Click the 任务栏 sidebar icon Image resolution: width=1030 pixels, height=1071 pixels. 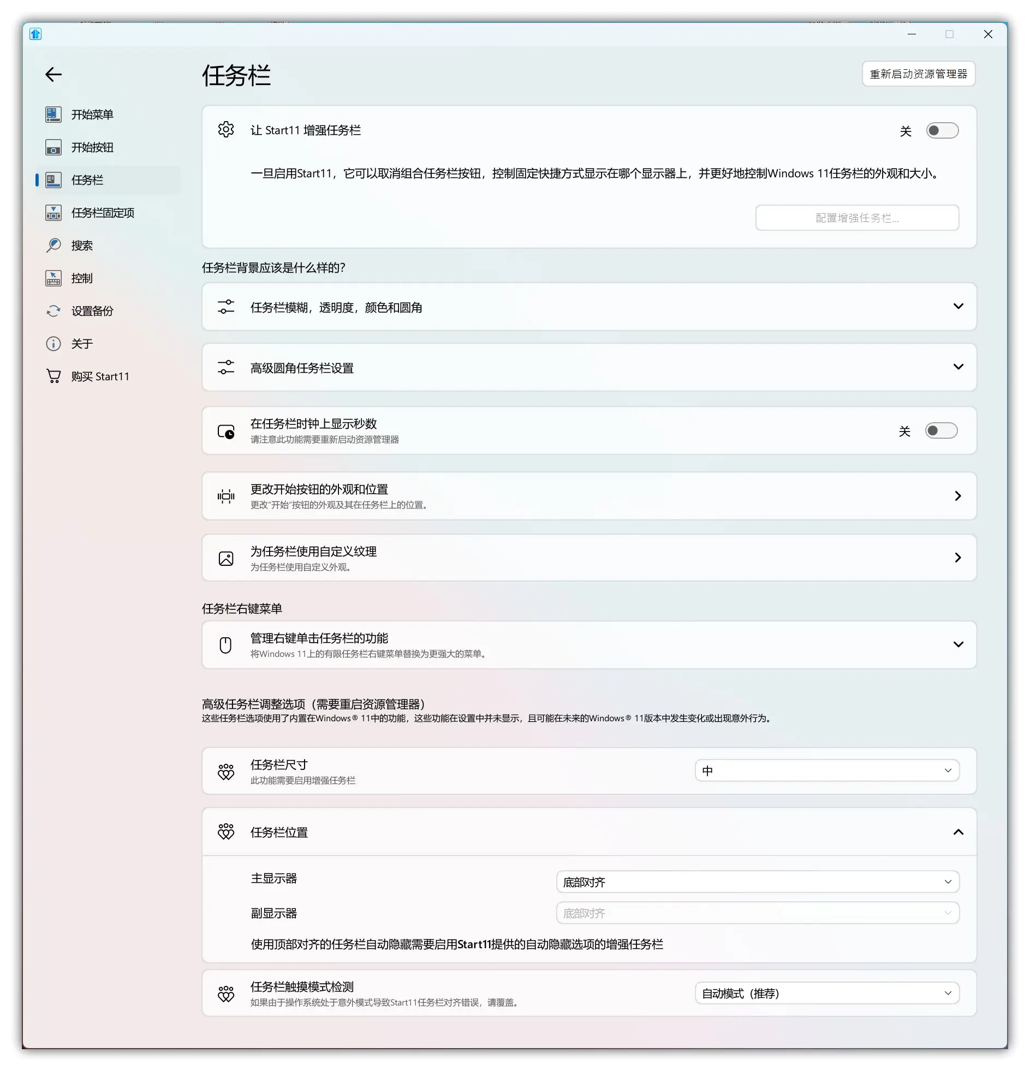(53, 180)
